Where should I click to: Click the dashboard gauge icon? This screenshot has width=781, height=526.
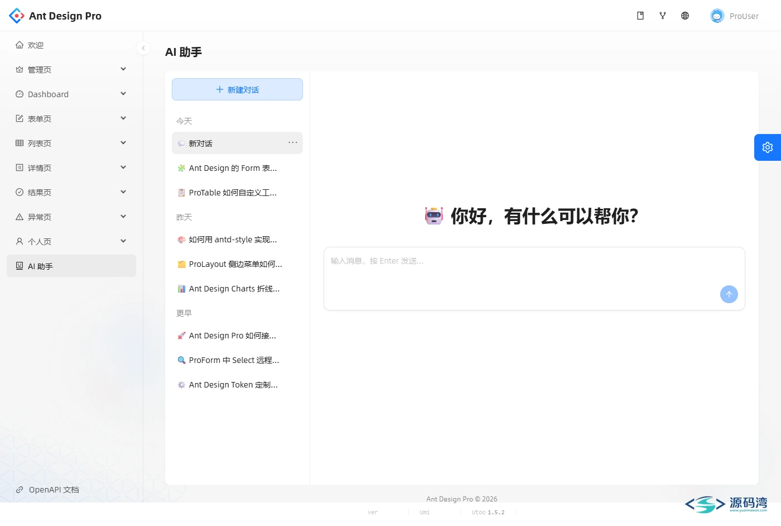pyautogui.click(x=20, y=94)
